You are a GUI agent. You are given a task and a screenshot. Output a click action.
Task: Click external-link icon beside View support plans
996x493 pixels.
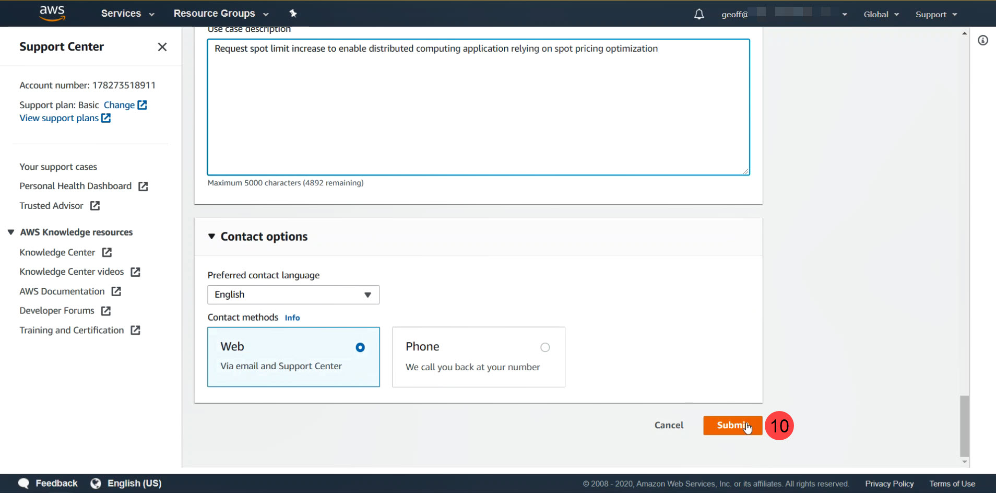pyautogui.click(x=106, y=118)
